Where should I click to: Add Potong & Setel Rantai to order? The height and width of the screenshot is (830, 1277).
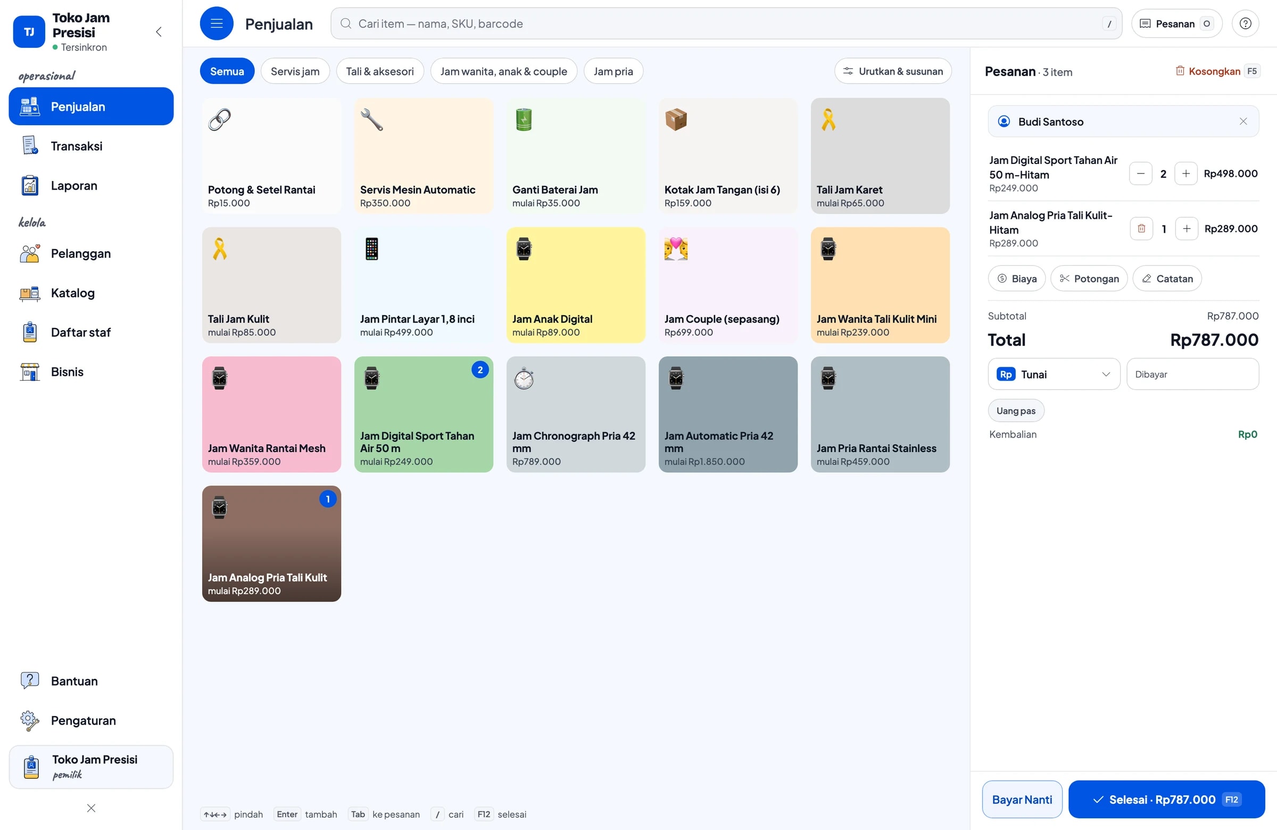click(271, 155)
